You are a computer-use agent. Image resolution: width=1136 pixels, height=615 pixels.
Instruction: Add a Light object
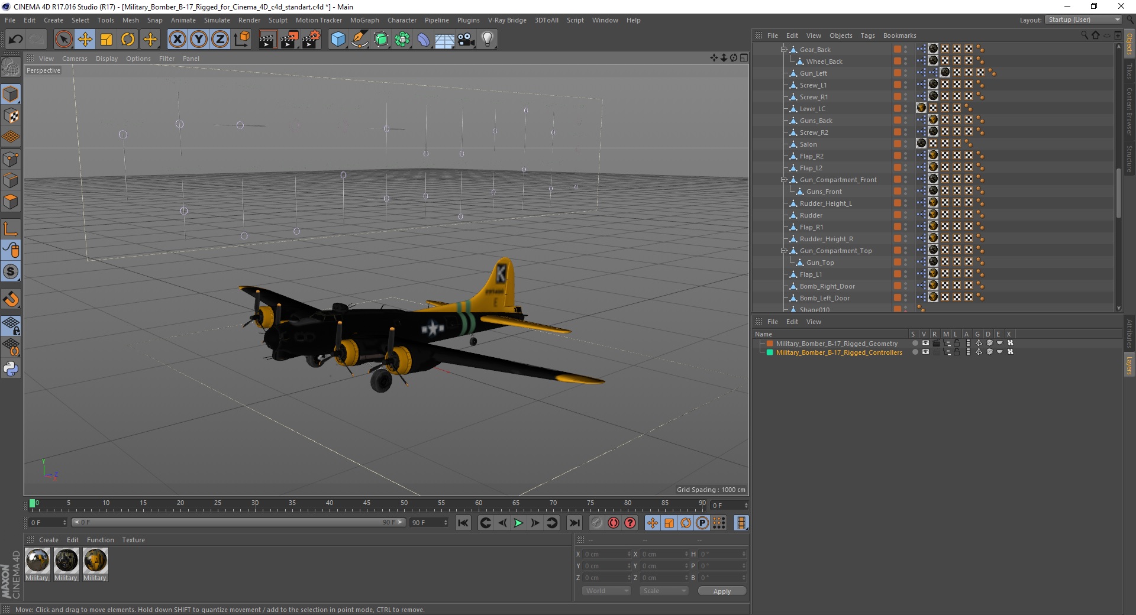(488, 40)
